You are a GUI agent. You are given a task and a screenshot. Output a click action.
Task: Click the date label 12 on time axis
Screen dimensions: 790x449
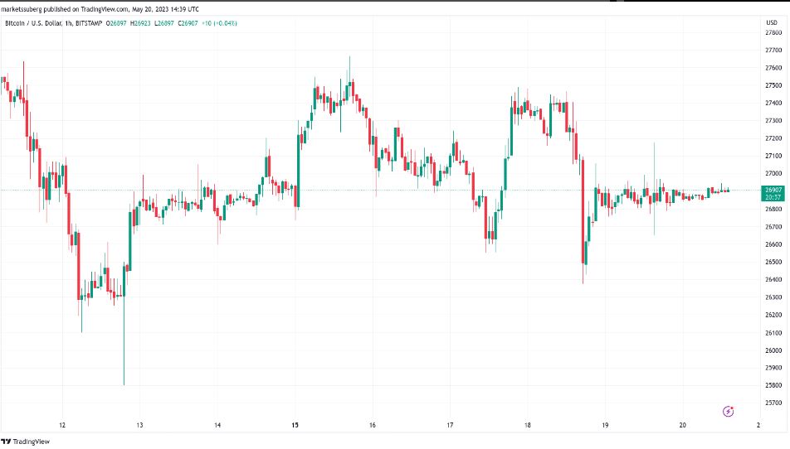[x=62, y=426]
